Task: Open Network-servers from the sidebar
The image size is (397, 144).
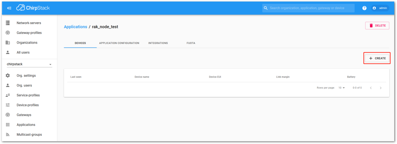Action: (29, 23)
